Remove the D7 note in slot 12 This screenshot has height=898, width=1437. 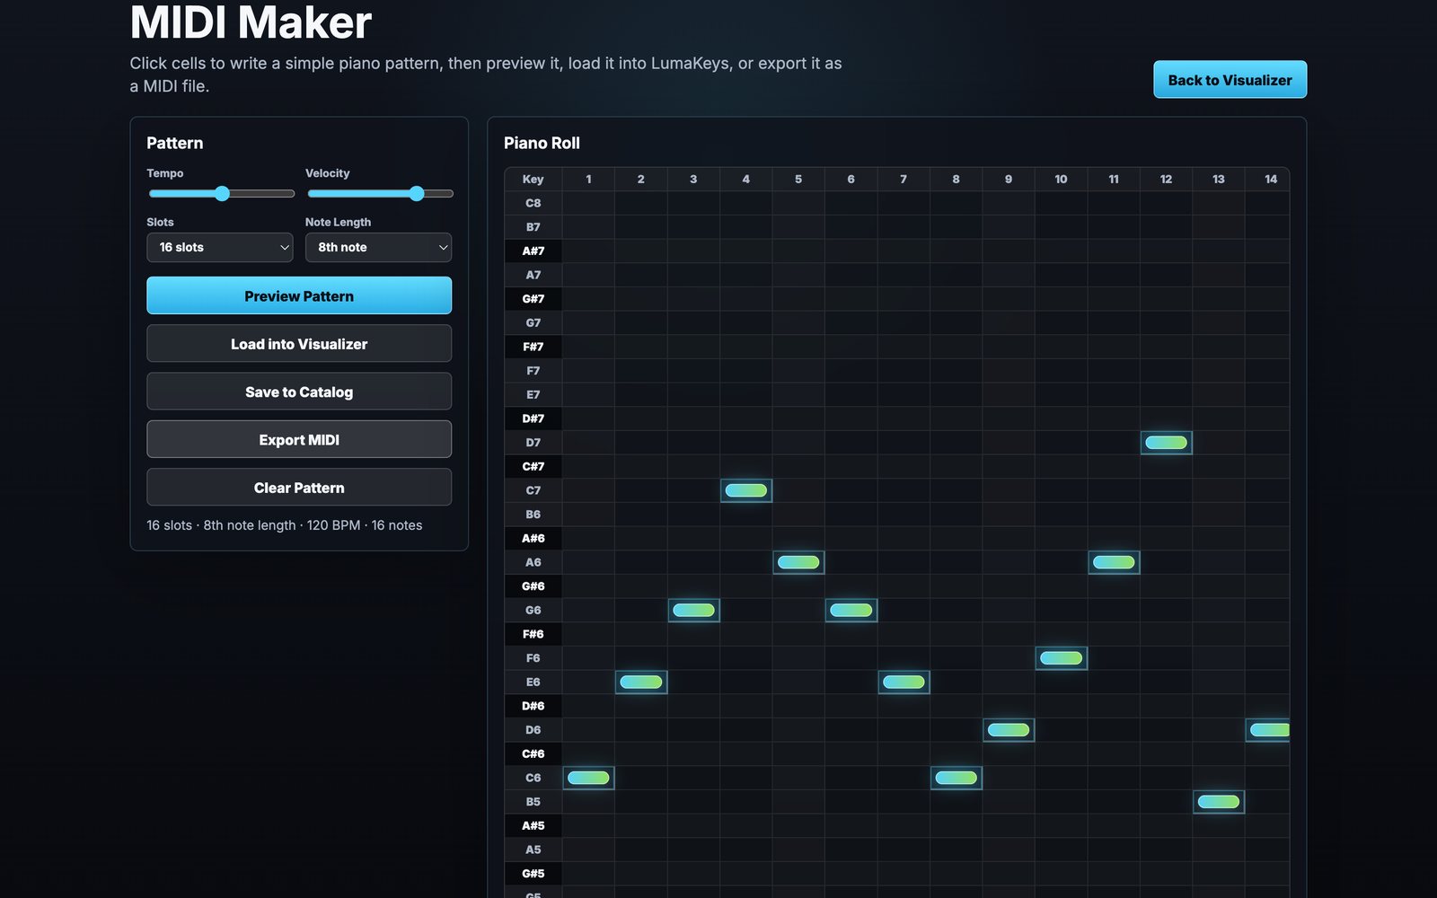1167,442
